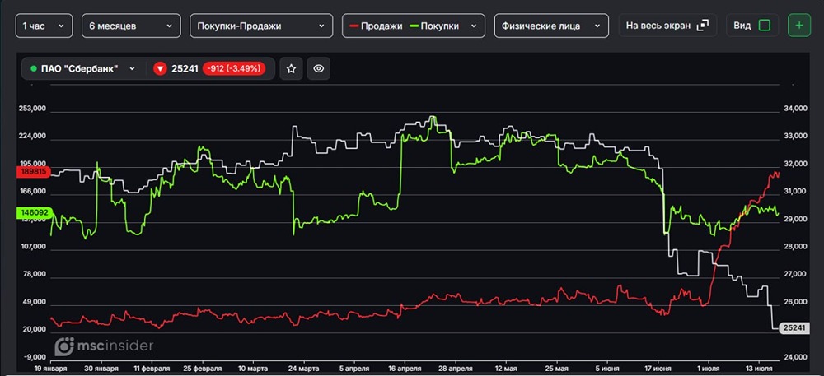
Task: Open the Физические лица dropdown
Action: (551, 26)
